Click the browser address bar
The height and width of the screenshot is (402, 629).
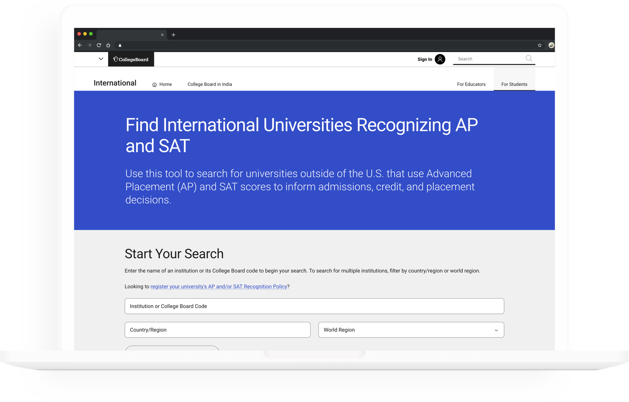pos(329,45)
